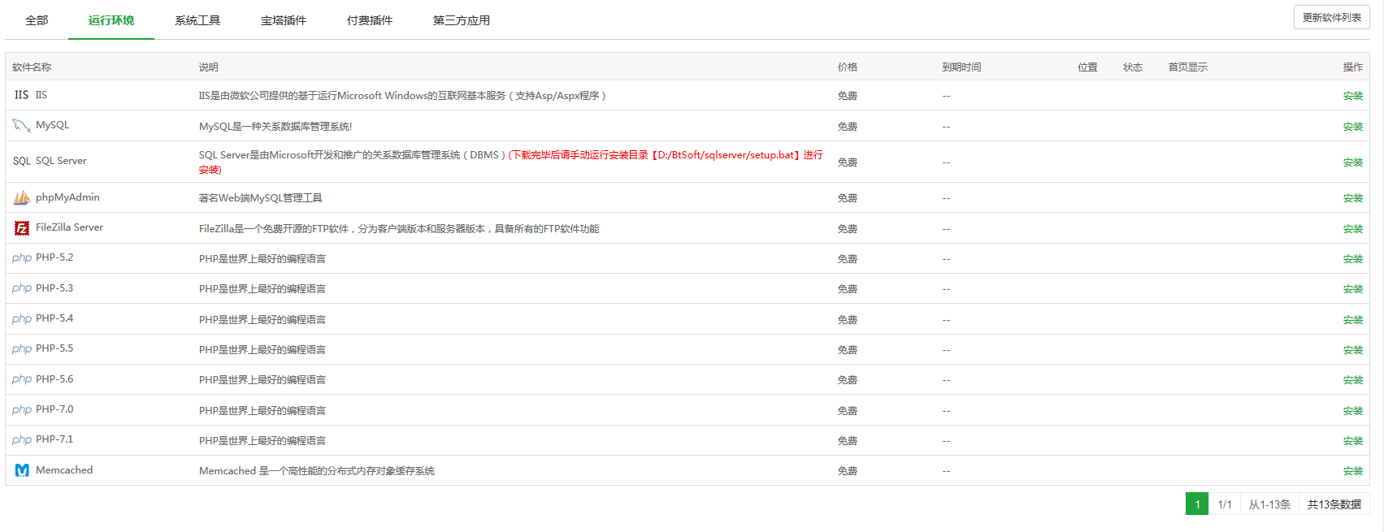Click the 从1-13条 range label
The height and width of the screenshot is (532, 1384).
click(x=1269, y=504)
